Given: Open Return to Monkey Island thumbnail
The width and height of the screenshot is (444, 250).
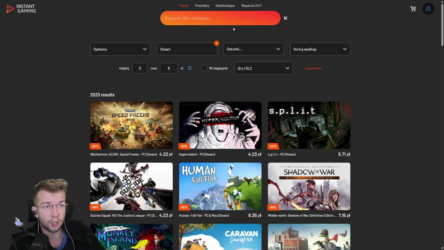Looking at the screenshot, I should coord(131,237).
